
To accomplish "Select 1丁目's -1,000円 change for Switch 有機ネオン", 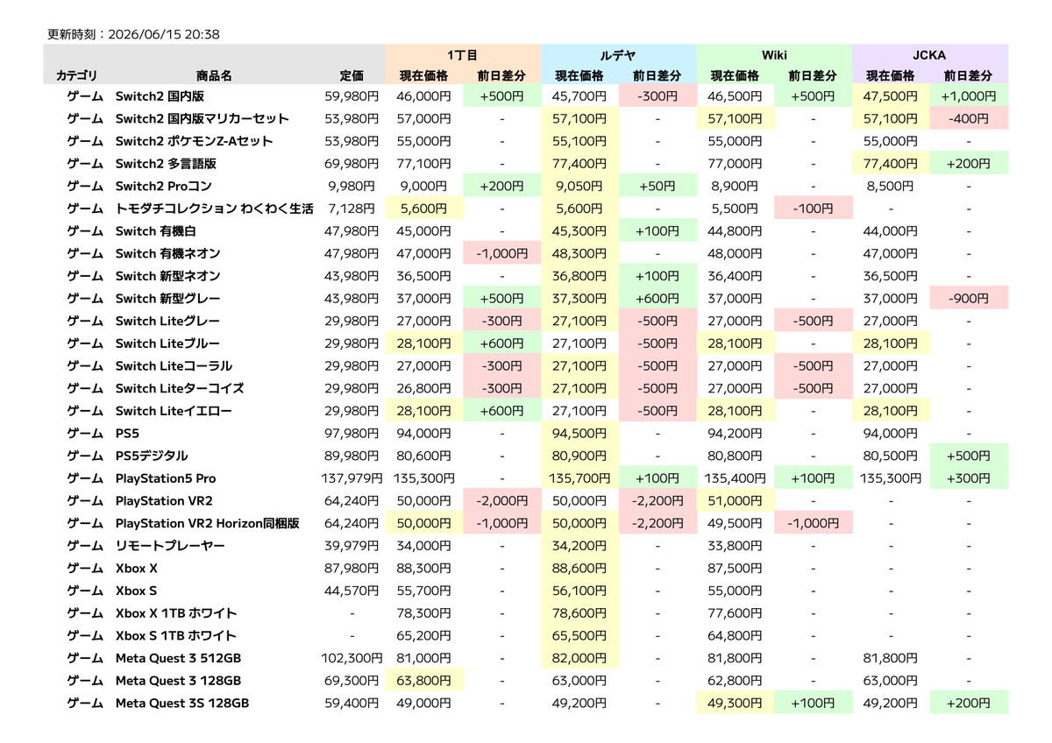I will click(501, 254).
